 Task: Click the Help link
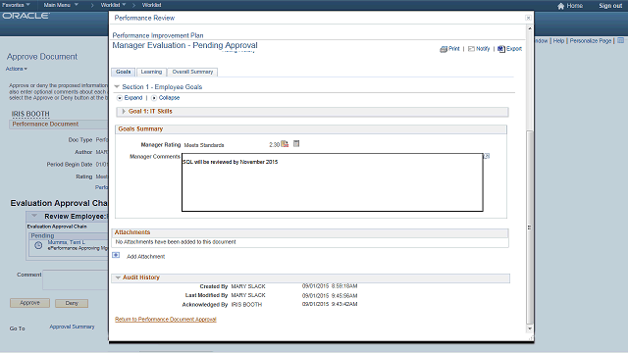558,41
